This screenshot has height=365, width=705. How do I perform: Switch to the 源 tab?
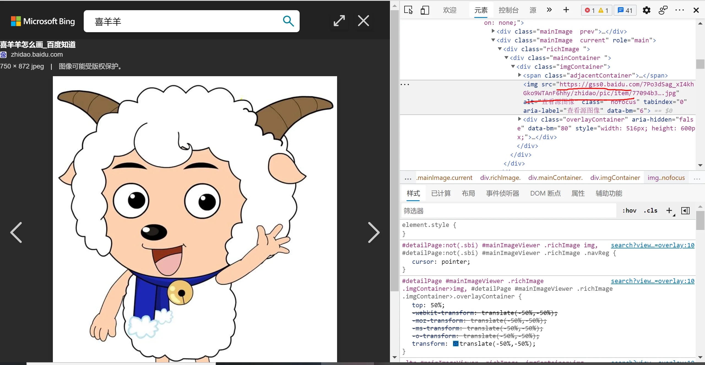pyautogui.click(x=533, y=10)
